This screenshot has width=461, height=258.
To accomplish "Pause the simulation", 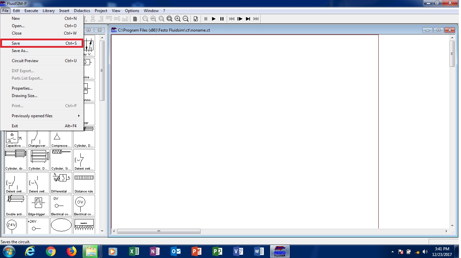I will click(x=222, y=19).
